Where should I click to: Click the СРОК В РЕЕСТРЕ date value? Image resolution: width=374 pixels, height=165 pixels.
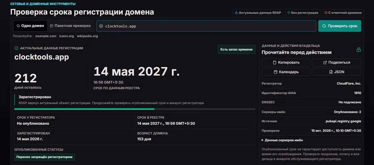coord(166,123)
